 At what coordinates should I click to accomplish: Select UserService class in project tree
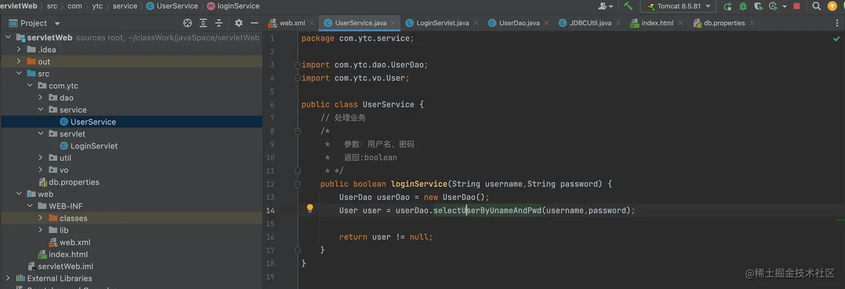(131, 122)
